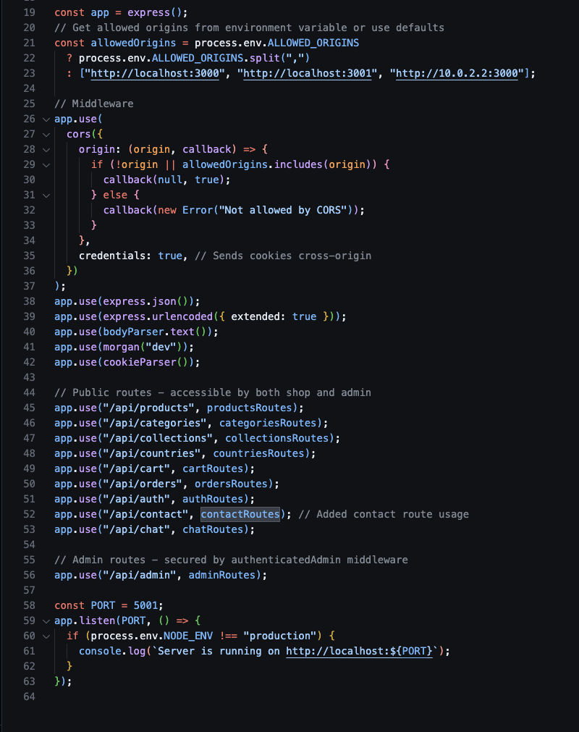579x732 pixels.
Task: Collapse the NODE_ENV if block at line 60
Action: pyautogui.click(x=46, y=636)
